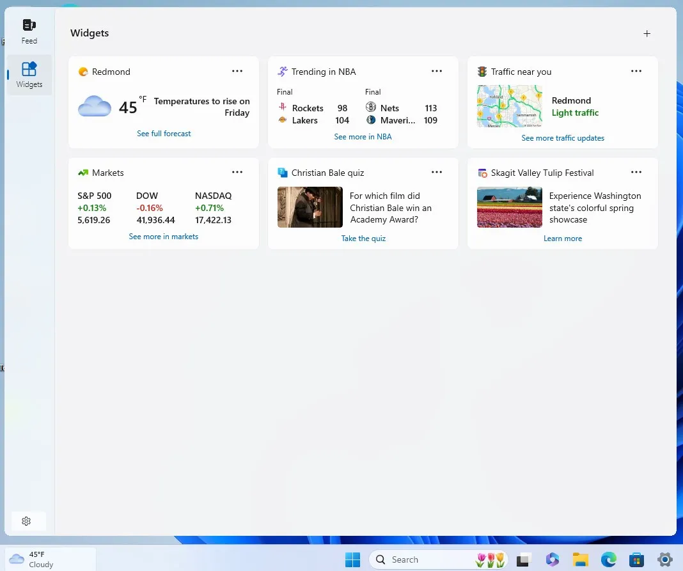Open more options for the Redmond weather widget
This screenshot has height=571, width=683.
237,71
